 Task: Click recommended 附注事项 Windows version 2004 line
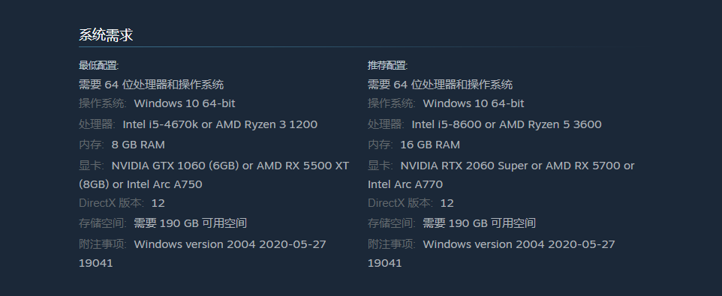[491, 244]
